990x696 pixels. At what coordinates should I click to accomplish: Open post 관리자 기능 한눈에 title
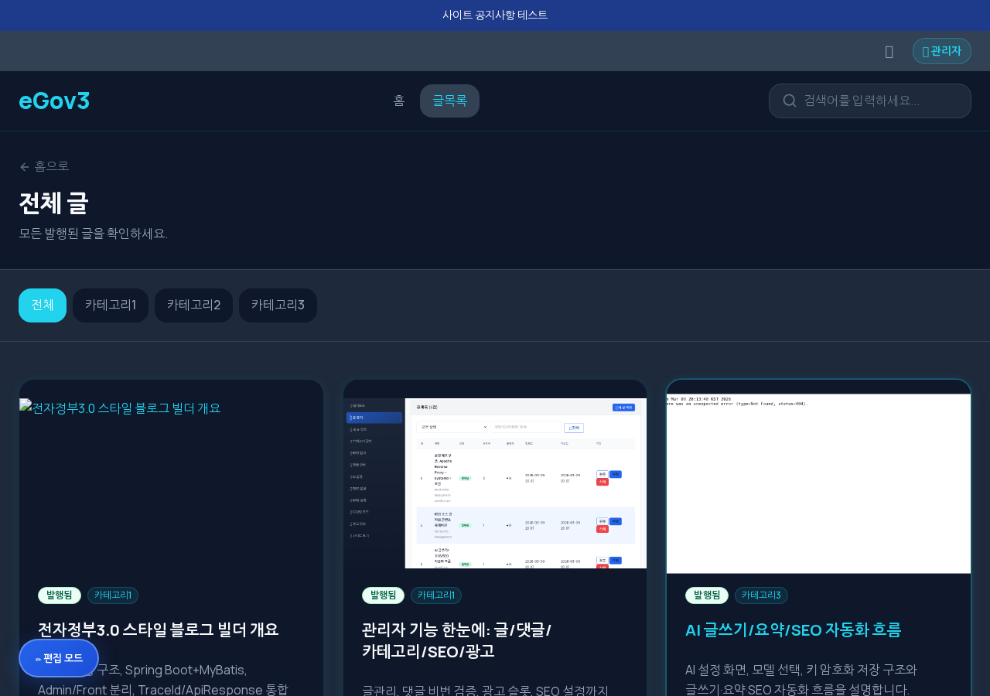pyautogui.click(x=456, y=640)
